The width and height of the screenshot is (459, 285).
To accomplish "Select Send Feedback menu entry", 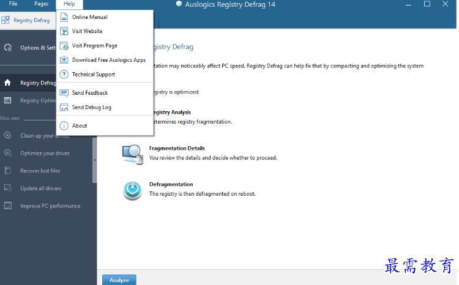I will [105, 93].
